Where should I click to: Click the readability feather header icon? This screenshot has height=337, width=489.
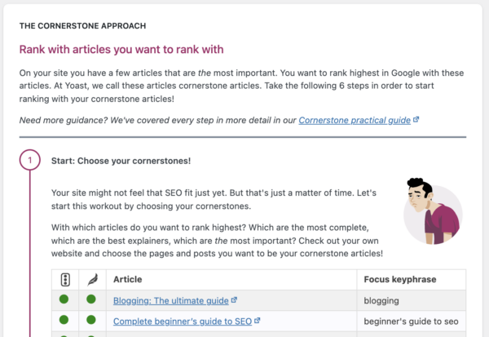(x=91, y=279)
